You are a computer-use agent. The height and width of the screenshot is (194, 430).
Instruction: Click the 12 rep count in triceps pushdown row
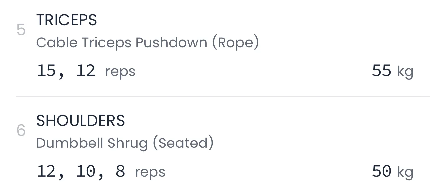(86, 71)
